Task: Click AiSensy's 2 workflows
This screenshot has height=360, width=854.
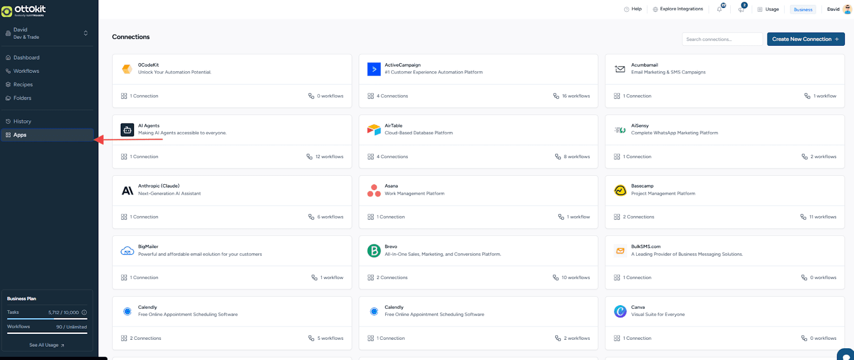Action: coord(819,157)
